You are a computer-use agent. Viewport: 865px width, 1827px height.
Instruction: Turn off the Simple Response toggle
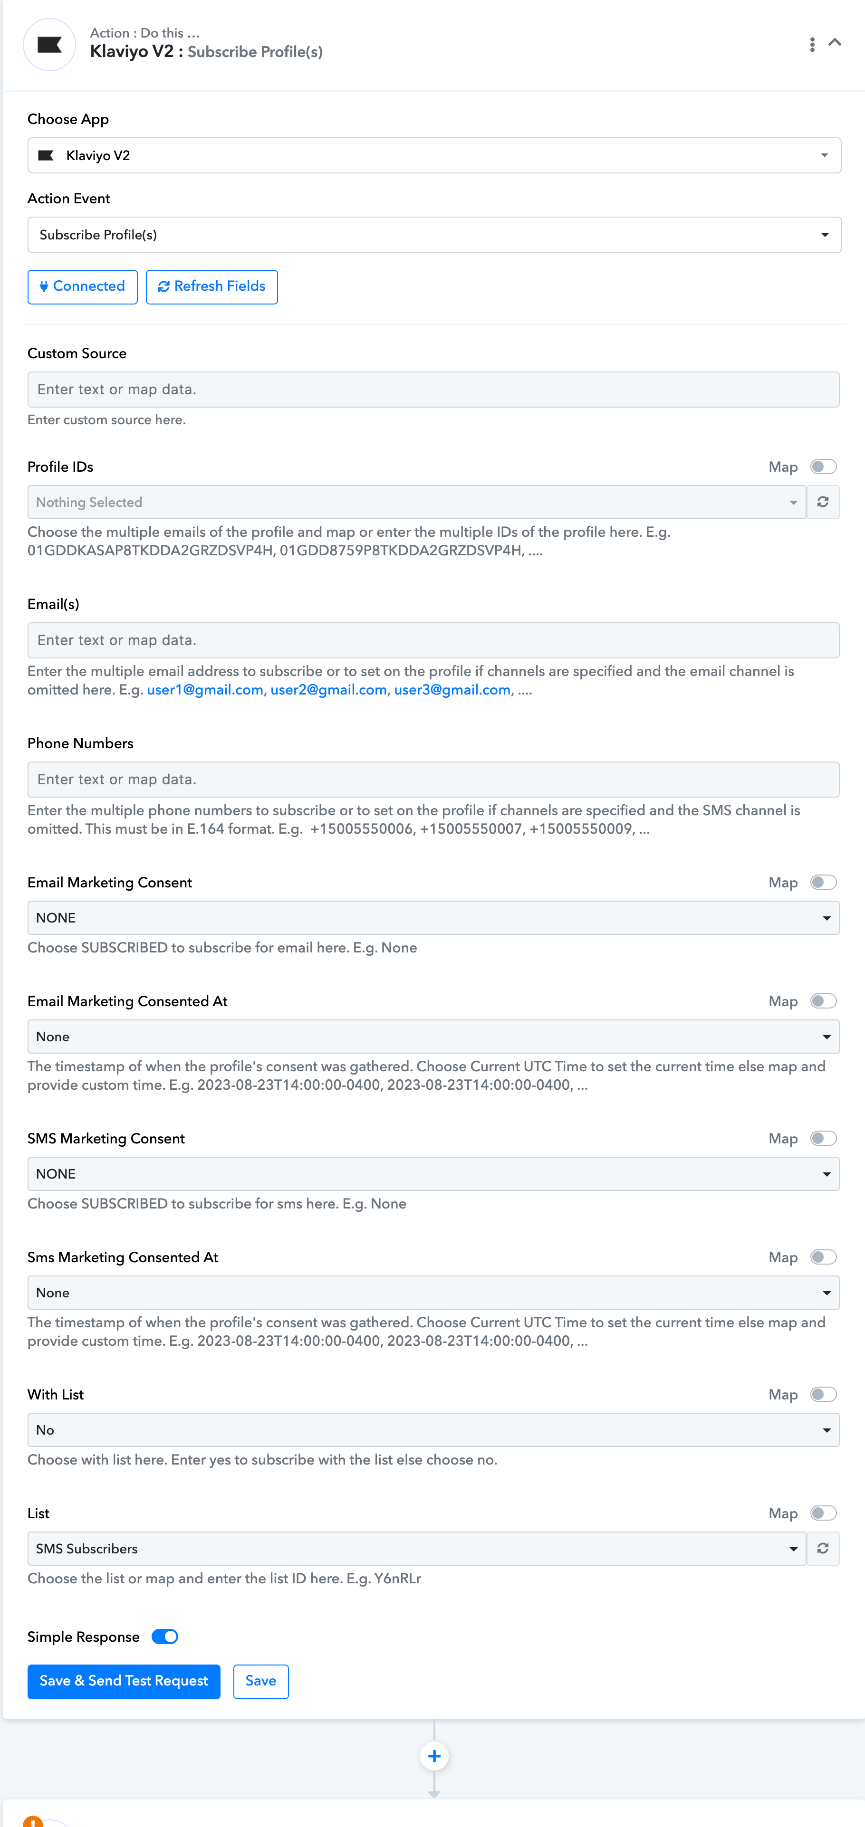164,1636
